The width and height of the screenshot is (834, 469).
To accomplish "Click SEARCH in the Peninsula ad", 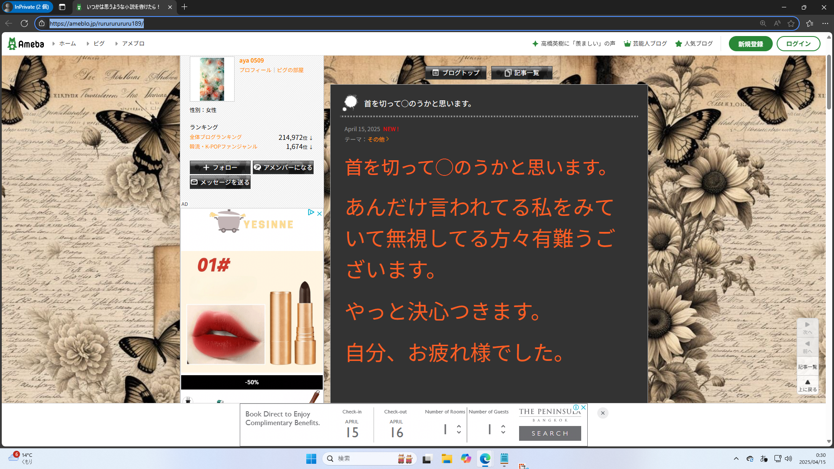I will click(550, 433).
